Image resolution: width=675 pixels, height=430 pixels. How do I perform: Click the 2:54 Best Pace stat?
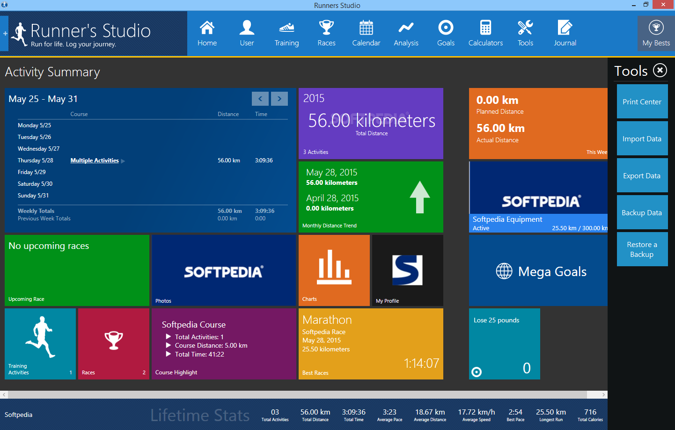click(515, 415)
